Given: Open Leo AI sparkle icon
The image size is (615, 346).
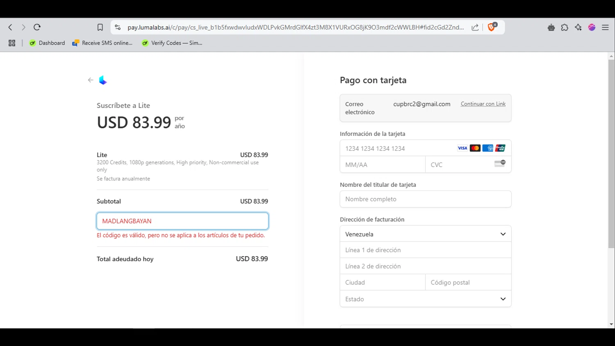Looking at the screenshot, I should [x=578, y=27].
